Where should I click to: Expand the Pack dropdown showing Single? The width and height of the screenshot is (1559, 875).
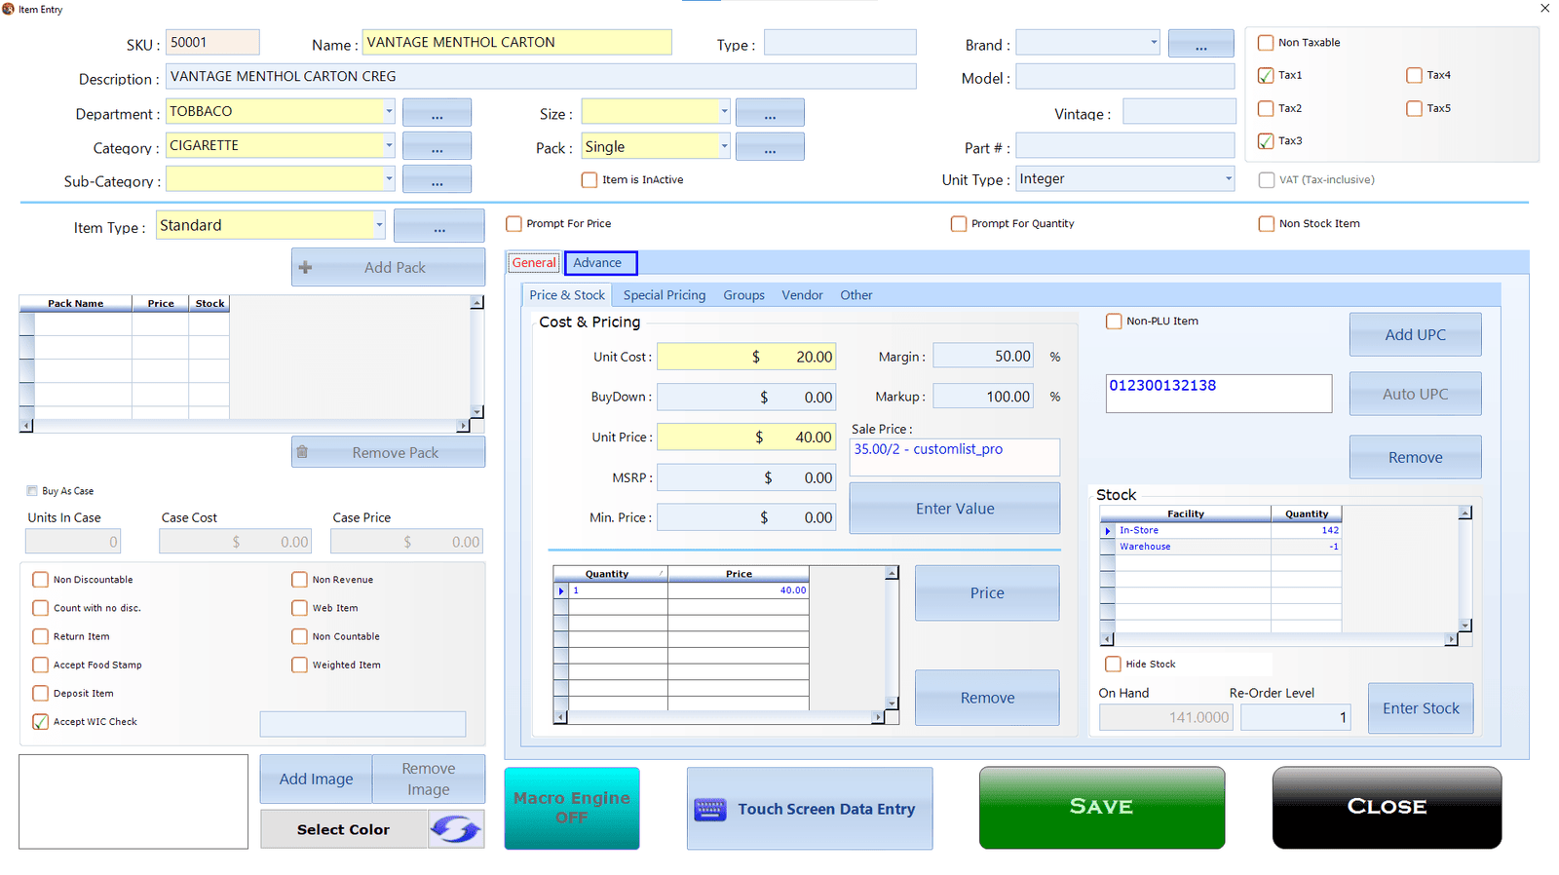coord(724,146)
